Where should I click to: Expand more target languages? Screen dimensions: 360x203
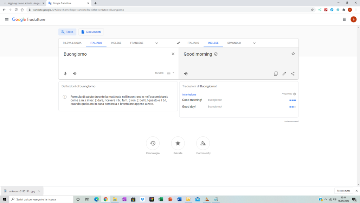[254, 43]
